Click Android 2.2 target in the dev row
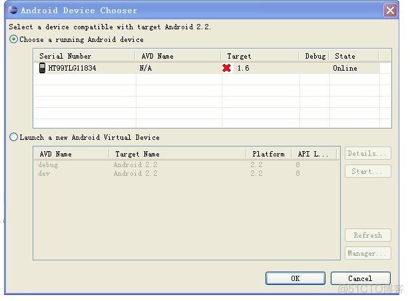This screenshot has height=301, width=410. pos(136,173)
